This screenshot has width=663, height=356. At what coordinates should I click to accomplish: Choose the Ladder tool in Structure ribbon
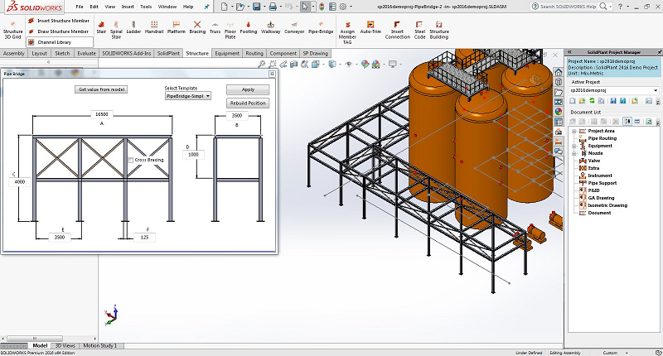pyautogui.click(x=133, y=27)
